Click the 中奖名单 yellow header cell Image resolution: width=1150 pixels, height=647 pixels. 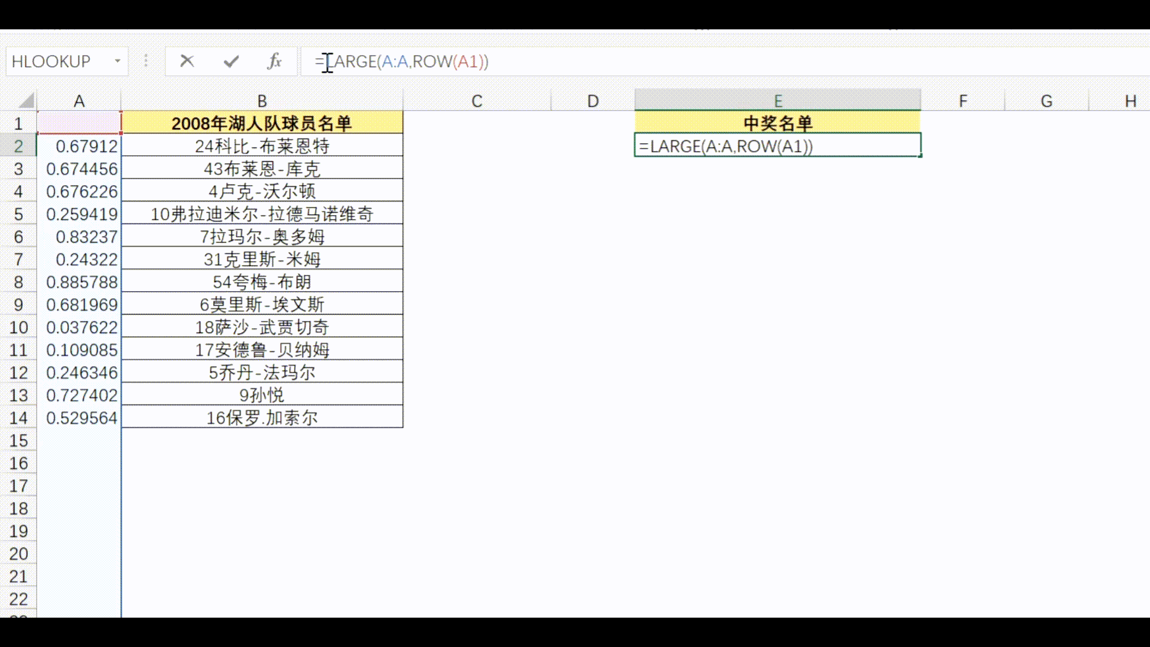point(777,123)
